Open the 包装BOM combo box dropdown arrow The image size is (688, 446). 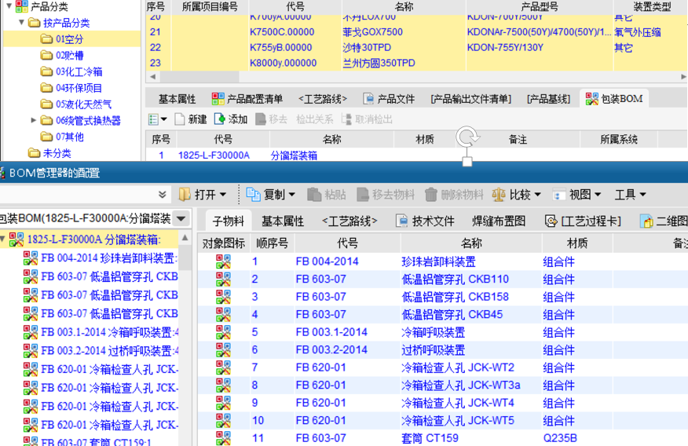pyautogui.click(x=181, y=218)
